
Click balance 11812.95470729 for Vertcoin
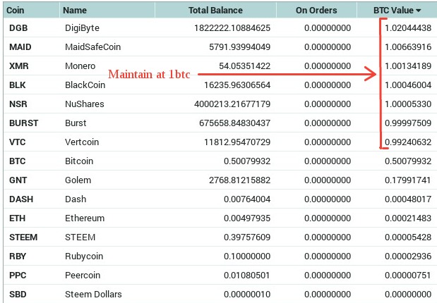click(x=237, y=142)
